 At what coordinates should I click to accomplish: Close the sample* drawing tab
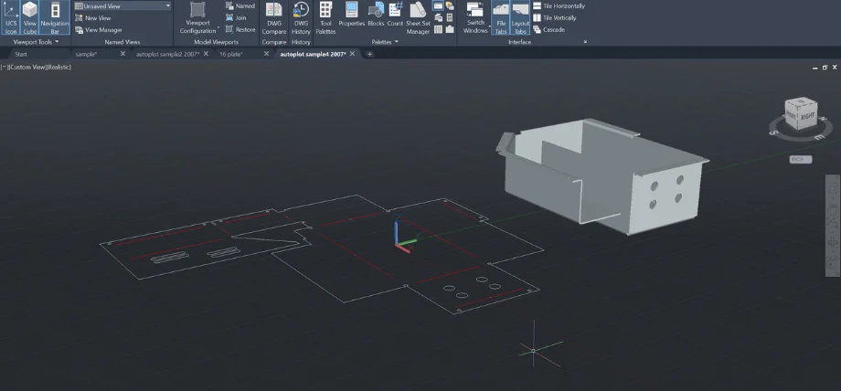pos(122,54)
